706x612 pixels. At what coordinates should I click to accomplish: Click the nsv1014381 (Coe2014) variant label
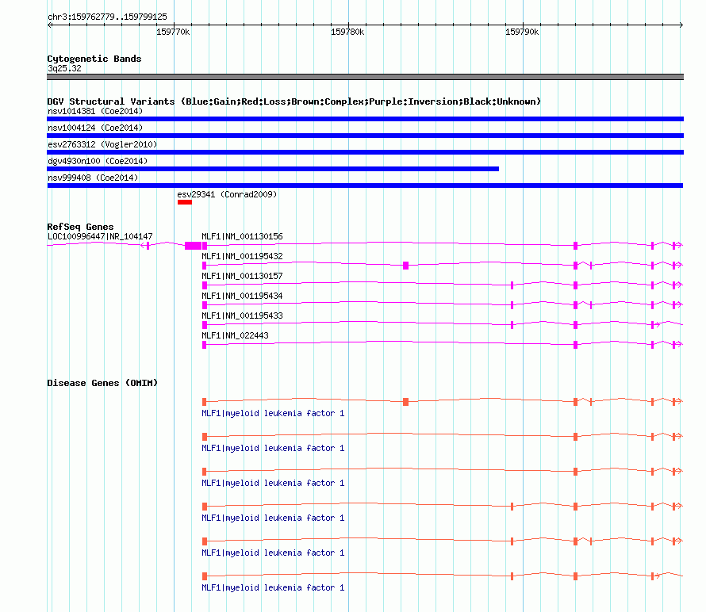(95, 111)
